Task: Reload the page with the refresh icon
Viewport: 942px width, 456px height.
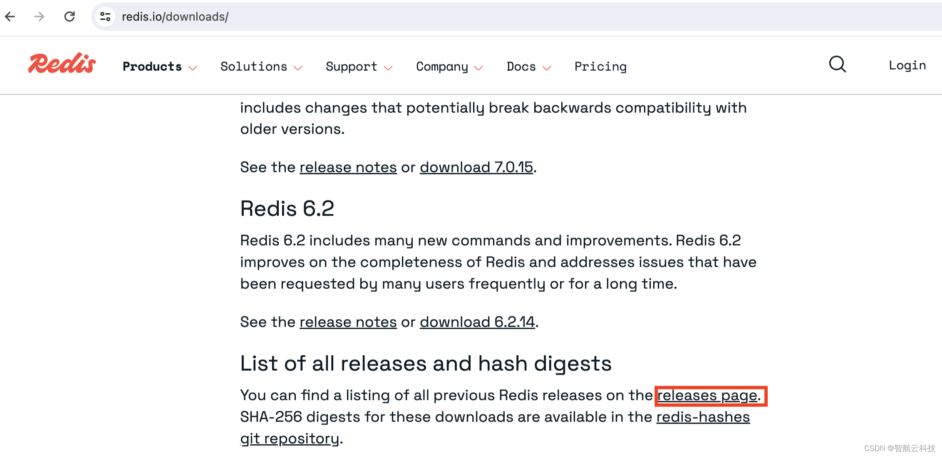Action: coord(69,17)
